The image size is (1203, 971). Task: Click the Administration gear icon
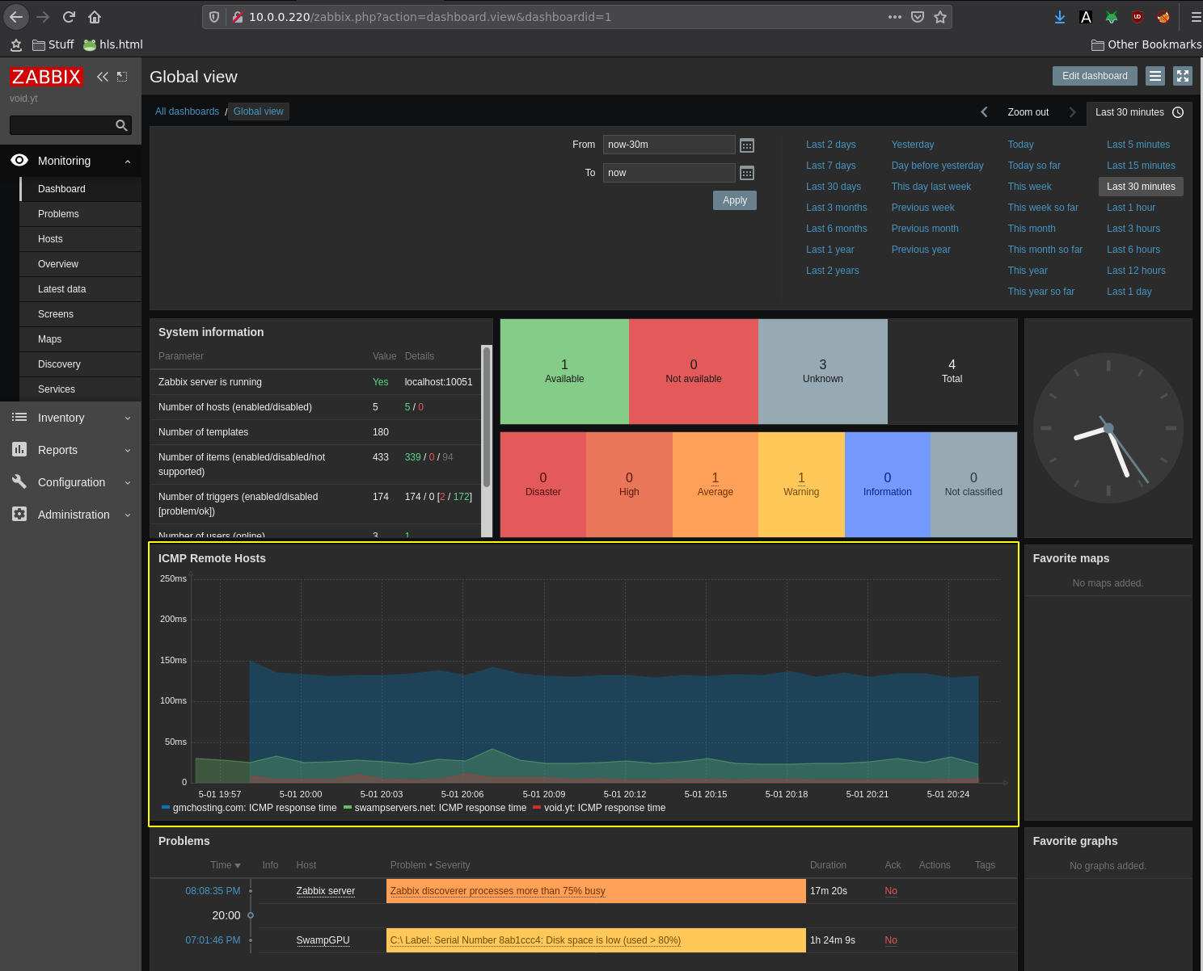point(19,514)
